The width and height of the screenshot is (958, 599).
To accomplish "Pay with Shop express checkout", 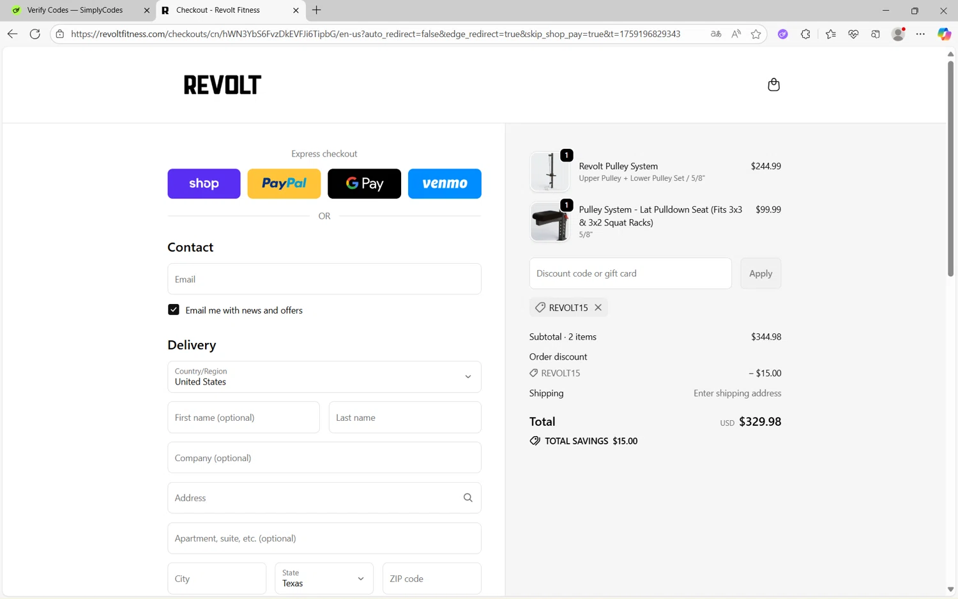I will tap(204, 183).
